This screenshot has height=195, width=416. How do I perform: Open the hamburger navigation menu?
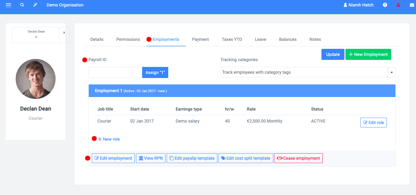tap(8, 5)
